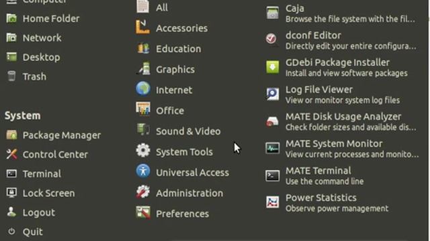
Task: Click the Lock Screen monitor icon
Action: coord(11,193)
